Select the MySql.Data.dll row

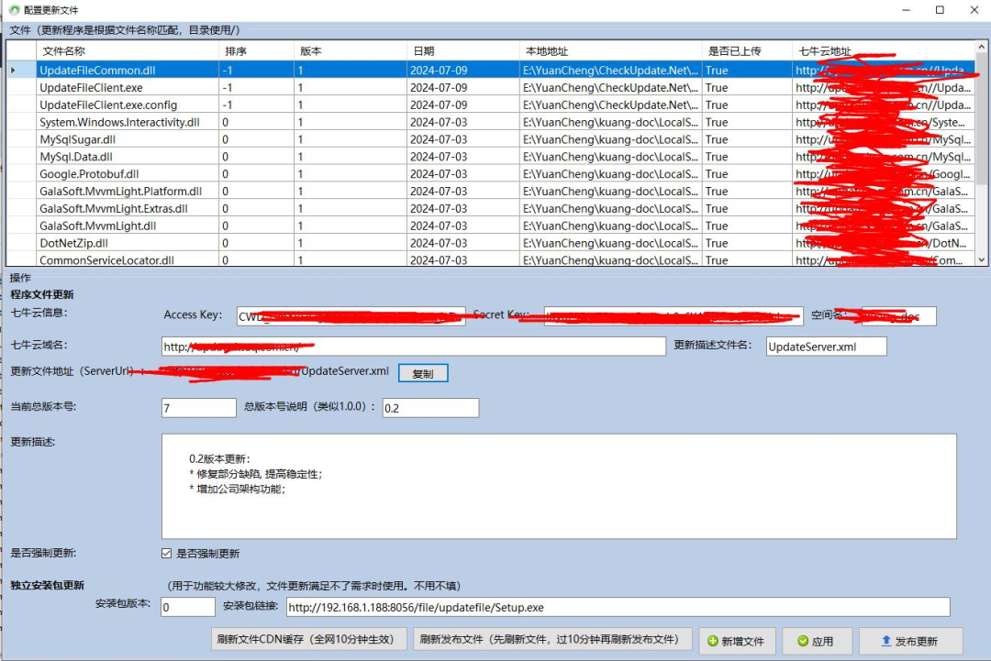tap(490, 157)
